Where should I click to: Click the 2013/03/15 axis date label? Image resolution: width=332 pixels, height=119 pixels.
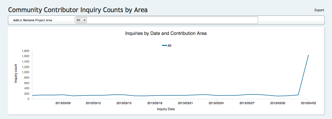point(124,103)
